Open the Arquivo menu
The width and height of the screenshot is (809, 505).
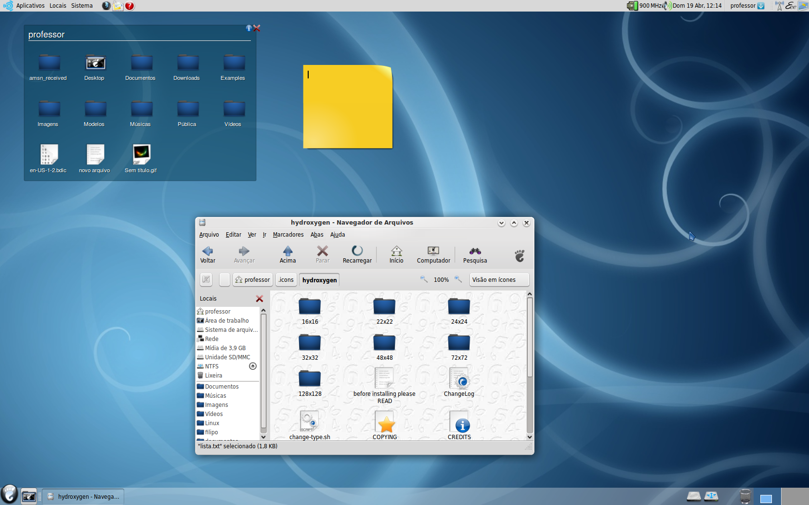209,235
